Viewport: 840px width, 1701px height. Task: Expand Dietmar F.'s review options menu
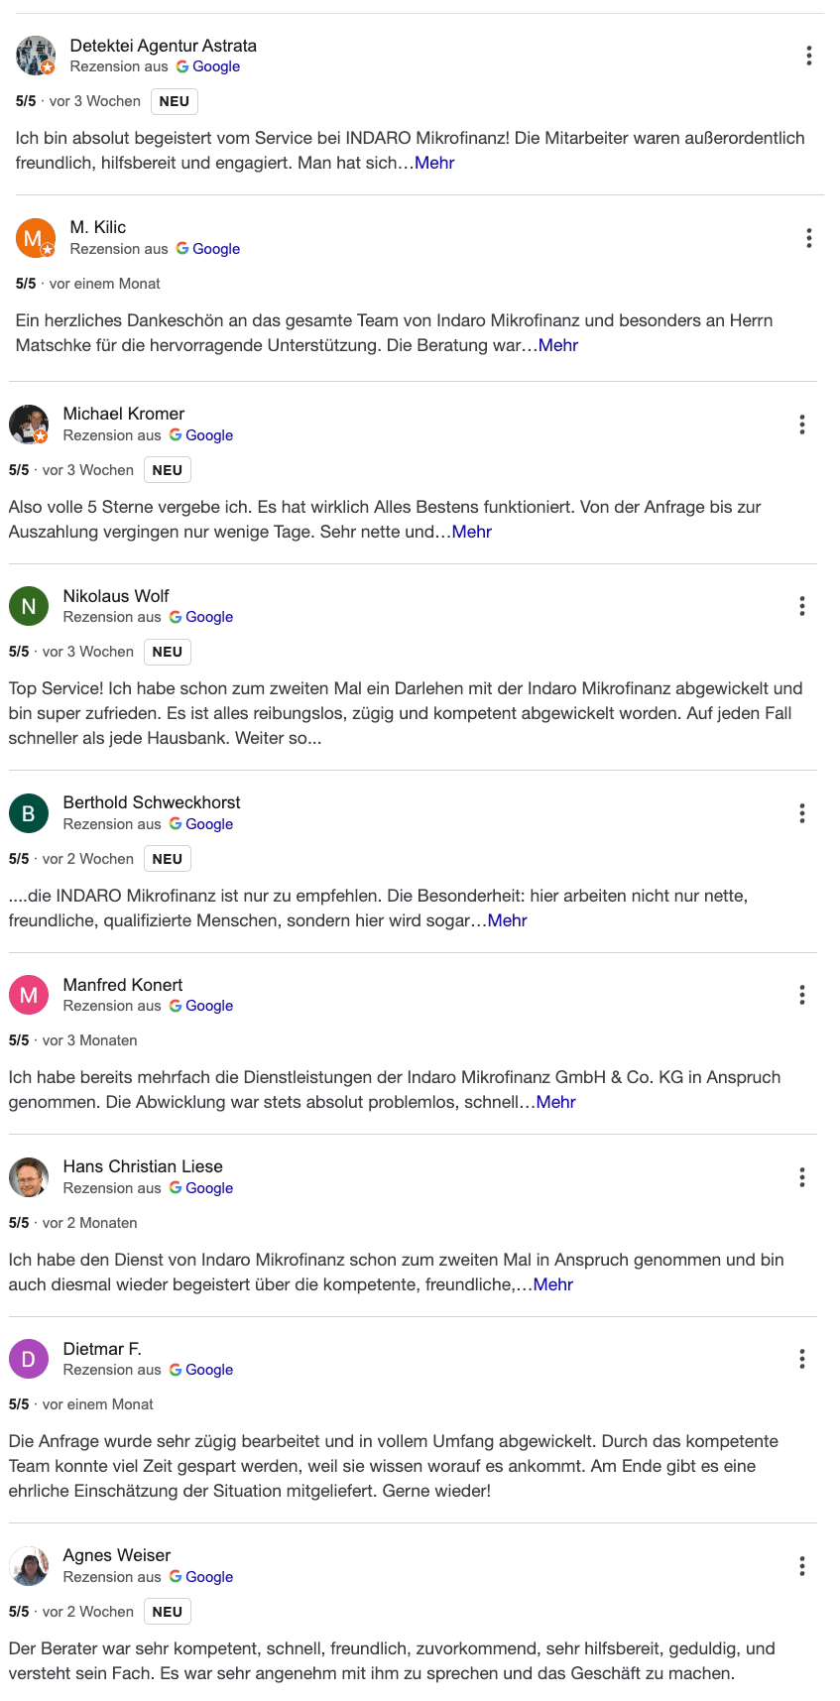point(801,1359)
